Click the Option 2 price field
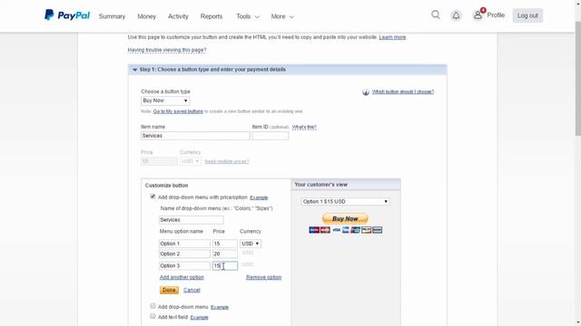Image resolution: width=581 pixels, height=326 pixels. tap(225, 254)
